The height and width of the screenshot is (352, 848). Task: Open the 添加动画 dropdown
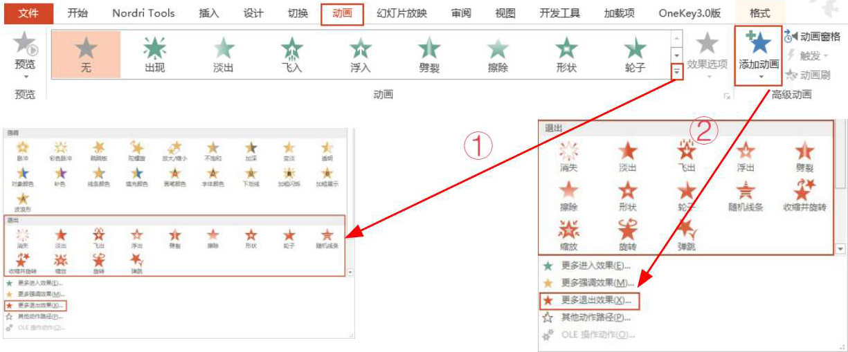(759, 57)
